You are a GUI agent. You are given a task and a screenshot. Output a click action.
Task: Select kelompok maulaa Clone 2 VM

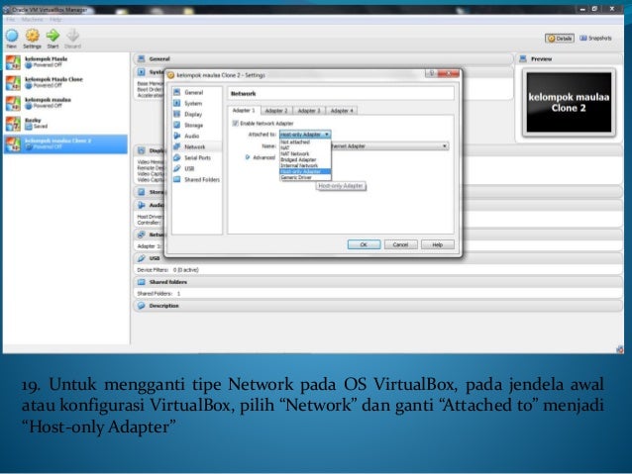point(65,143)
